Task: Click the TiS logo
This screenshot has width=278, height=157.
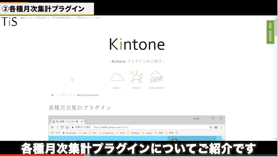Action: (x=9, y=22)
